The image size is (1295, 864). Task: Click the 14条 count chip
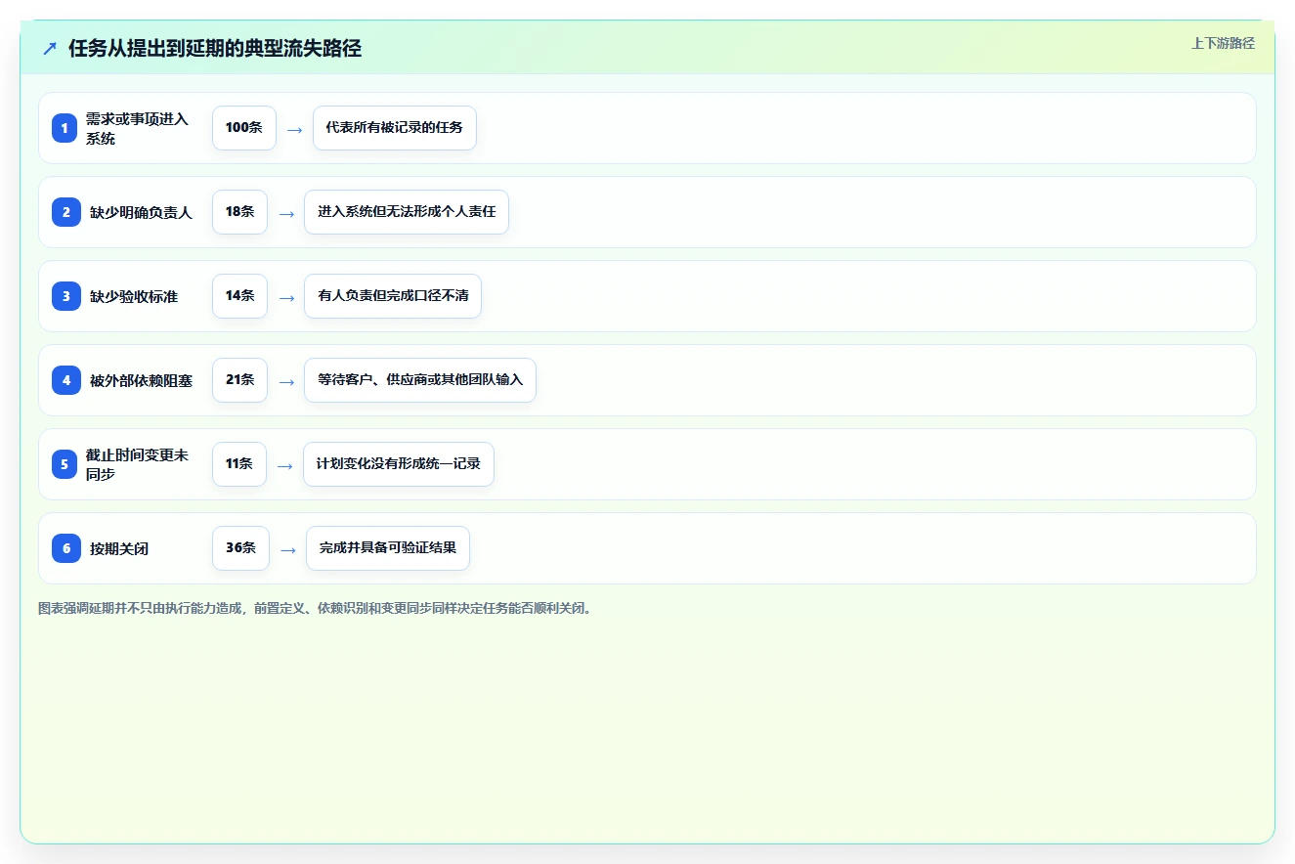click(239, 296)
